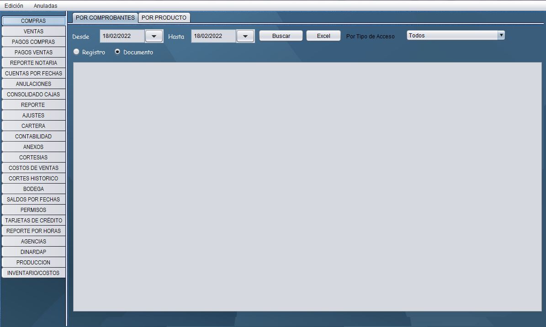This screenshot has height=327, width=546.
Task: Switch to the POR PRODUCTO tab
Action: pos(164,17)
